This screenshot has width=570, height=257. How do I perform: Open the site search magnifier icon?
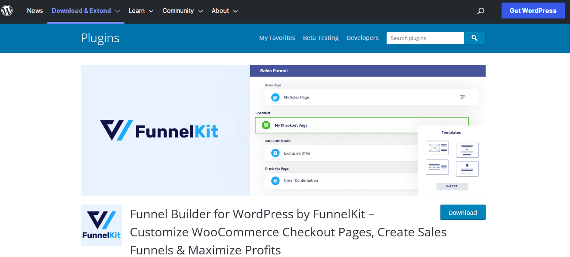coord(481,11)
